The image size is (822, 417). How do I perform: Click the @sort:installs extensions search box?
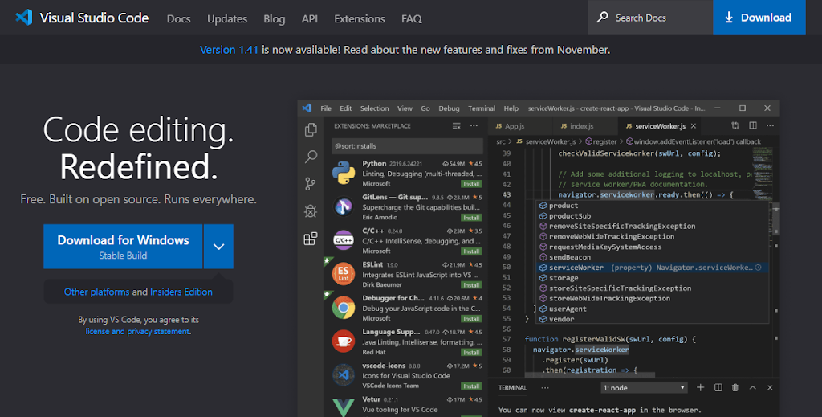[407, 145]
